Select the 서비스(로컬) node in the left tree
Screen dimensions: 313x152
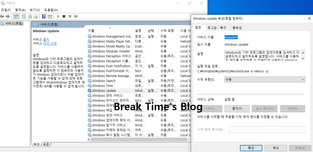[x=12, y=23]
